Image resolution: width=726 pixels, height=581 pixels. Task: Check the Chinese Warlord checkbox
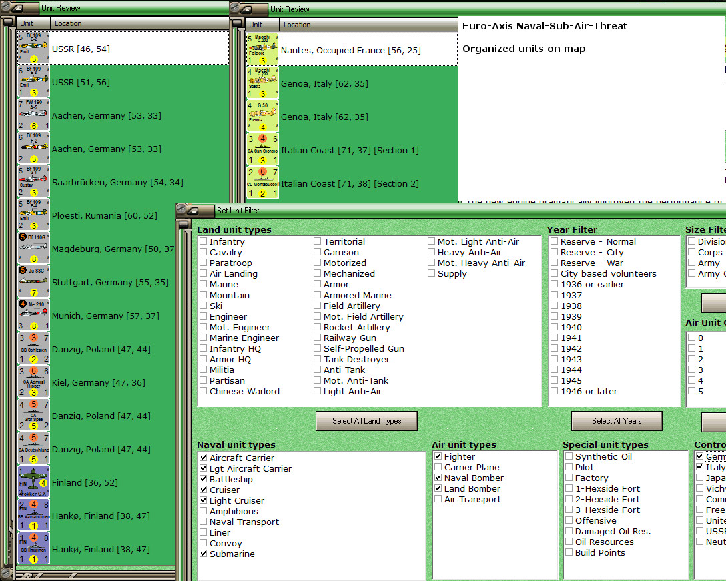click(203, 390)
